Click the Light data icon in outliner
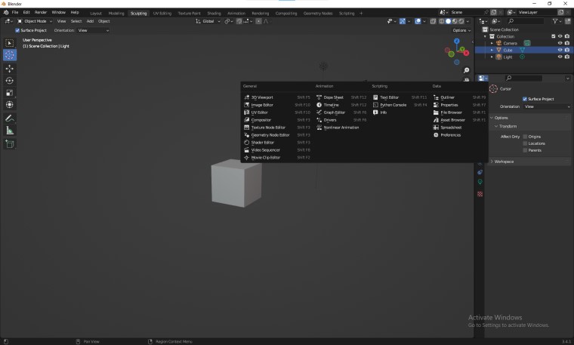The width and height of the screenshot is (574, 345). [522, 57]
